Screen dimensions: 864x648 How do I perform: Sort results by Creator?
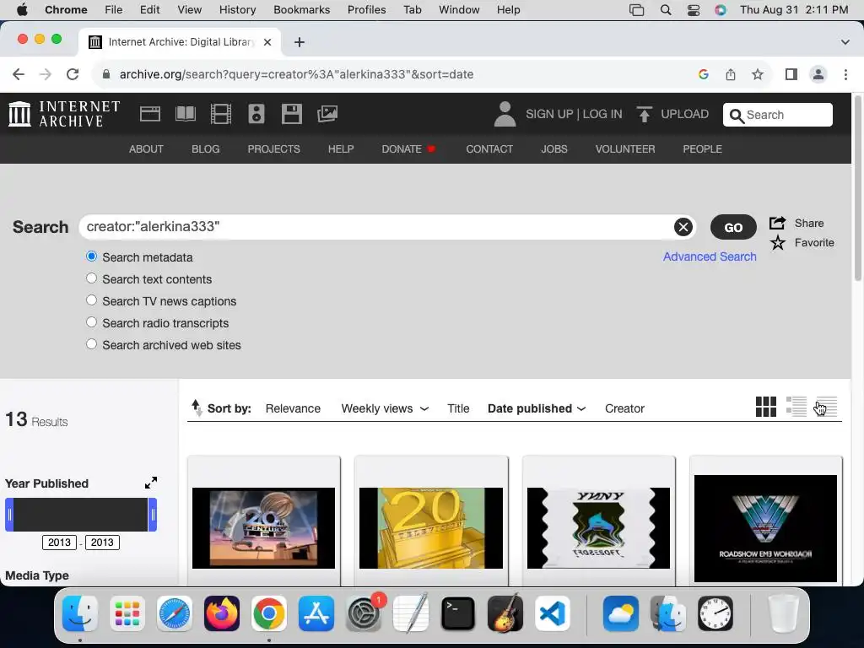(625, 408)
